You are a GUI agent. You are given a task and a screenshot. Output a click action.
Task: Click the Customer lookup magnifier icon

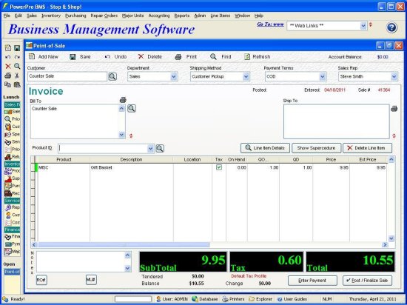tap(112, 76)
